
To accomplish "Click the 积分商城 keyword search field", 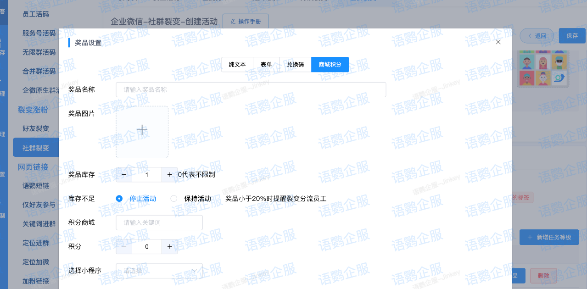I will [159, 222].
